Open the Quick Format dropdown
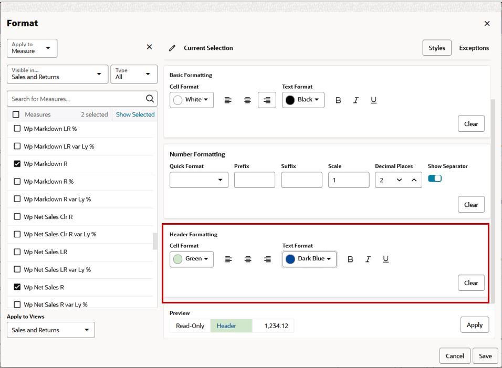The image size is (502, 368). point(198,180)
